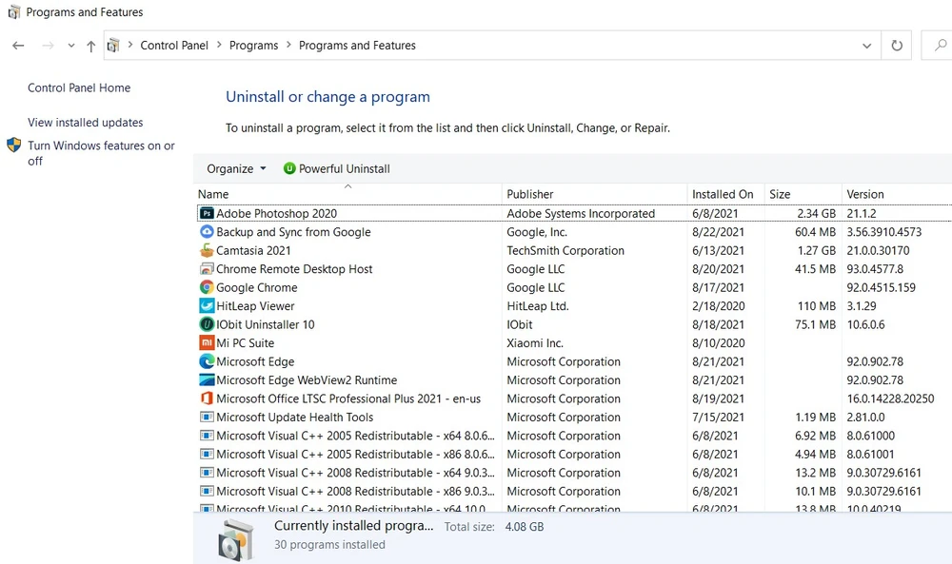This screenshot has height=564, width=952.
Task: Click the IObit Uninstaller 10 icon
Action: point(207,324)
